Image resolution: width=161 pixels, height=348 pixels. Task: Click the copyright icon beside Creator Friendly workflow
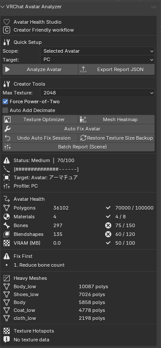(7, 30)
